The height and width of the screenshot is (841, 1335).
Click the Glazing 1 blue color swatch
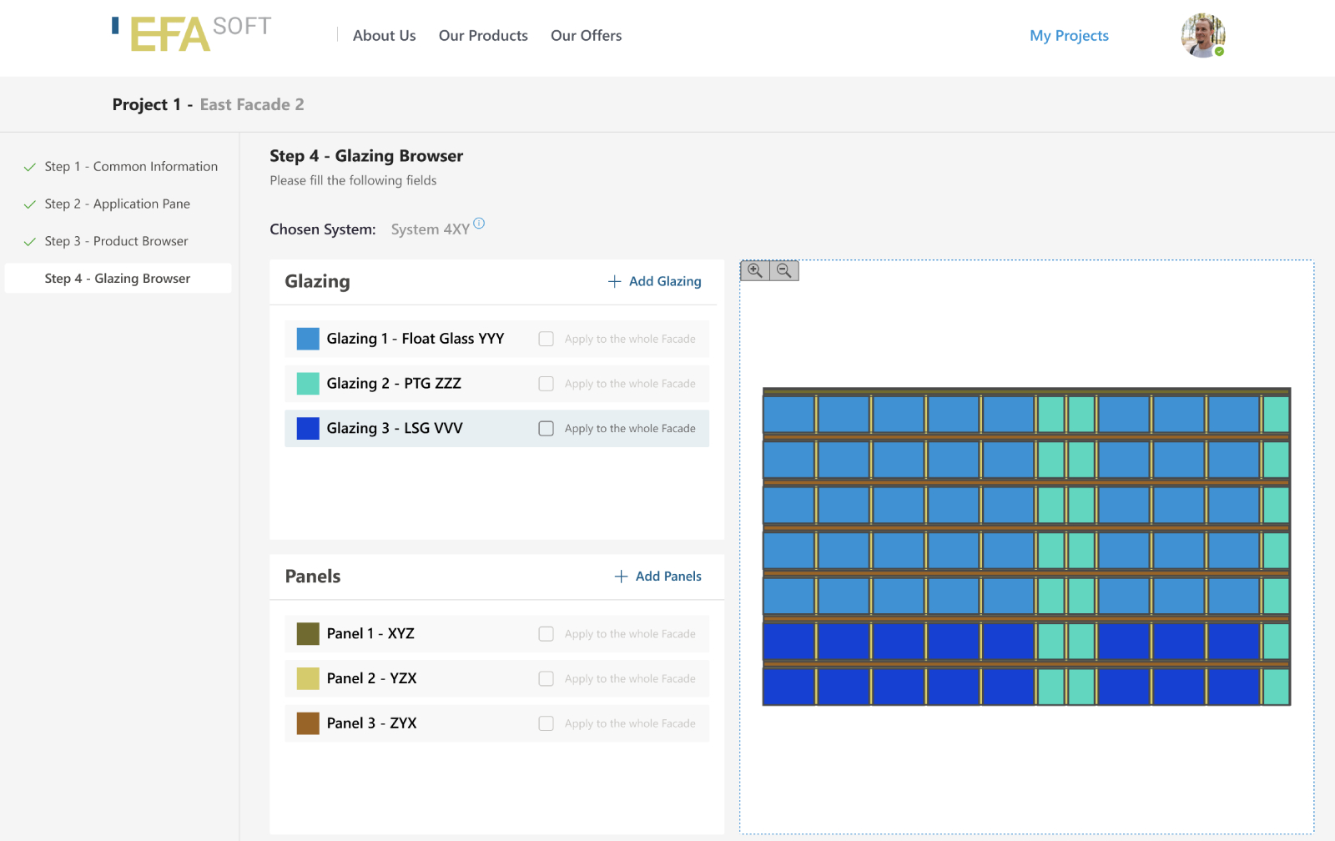308,339
